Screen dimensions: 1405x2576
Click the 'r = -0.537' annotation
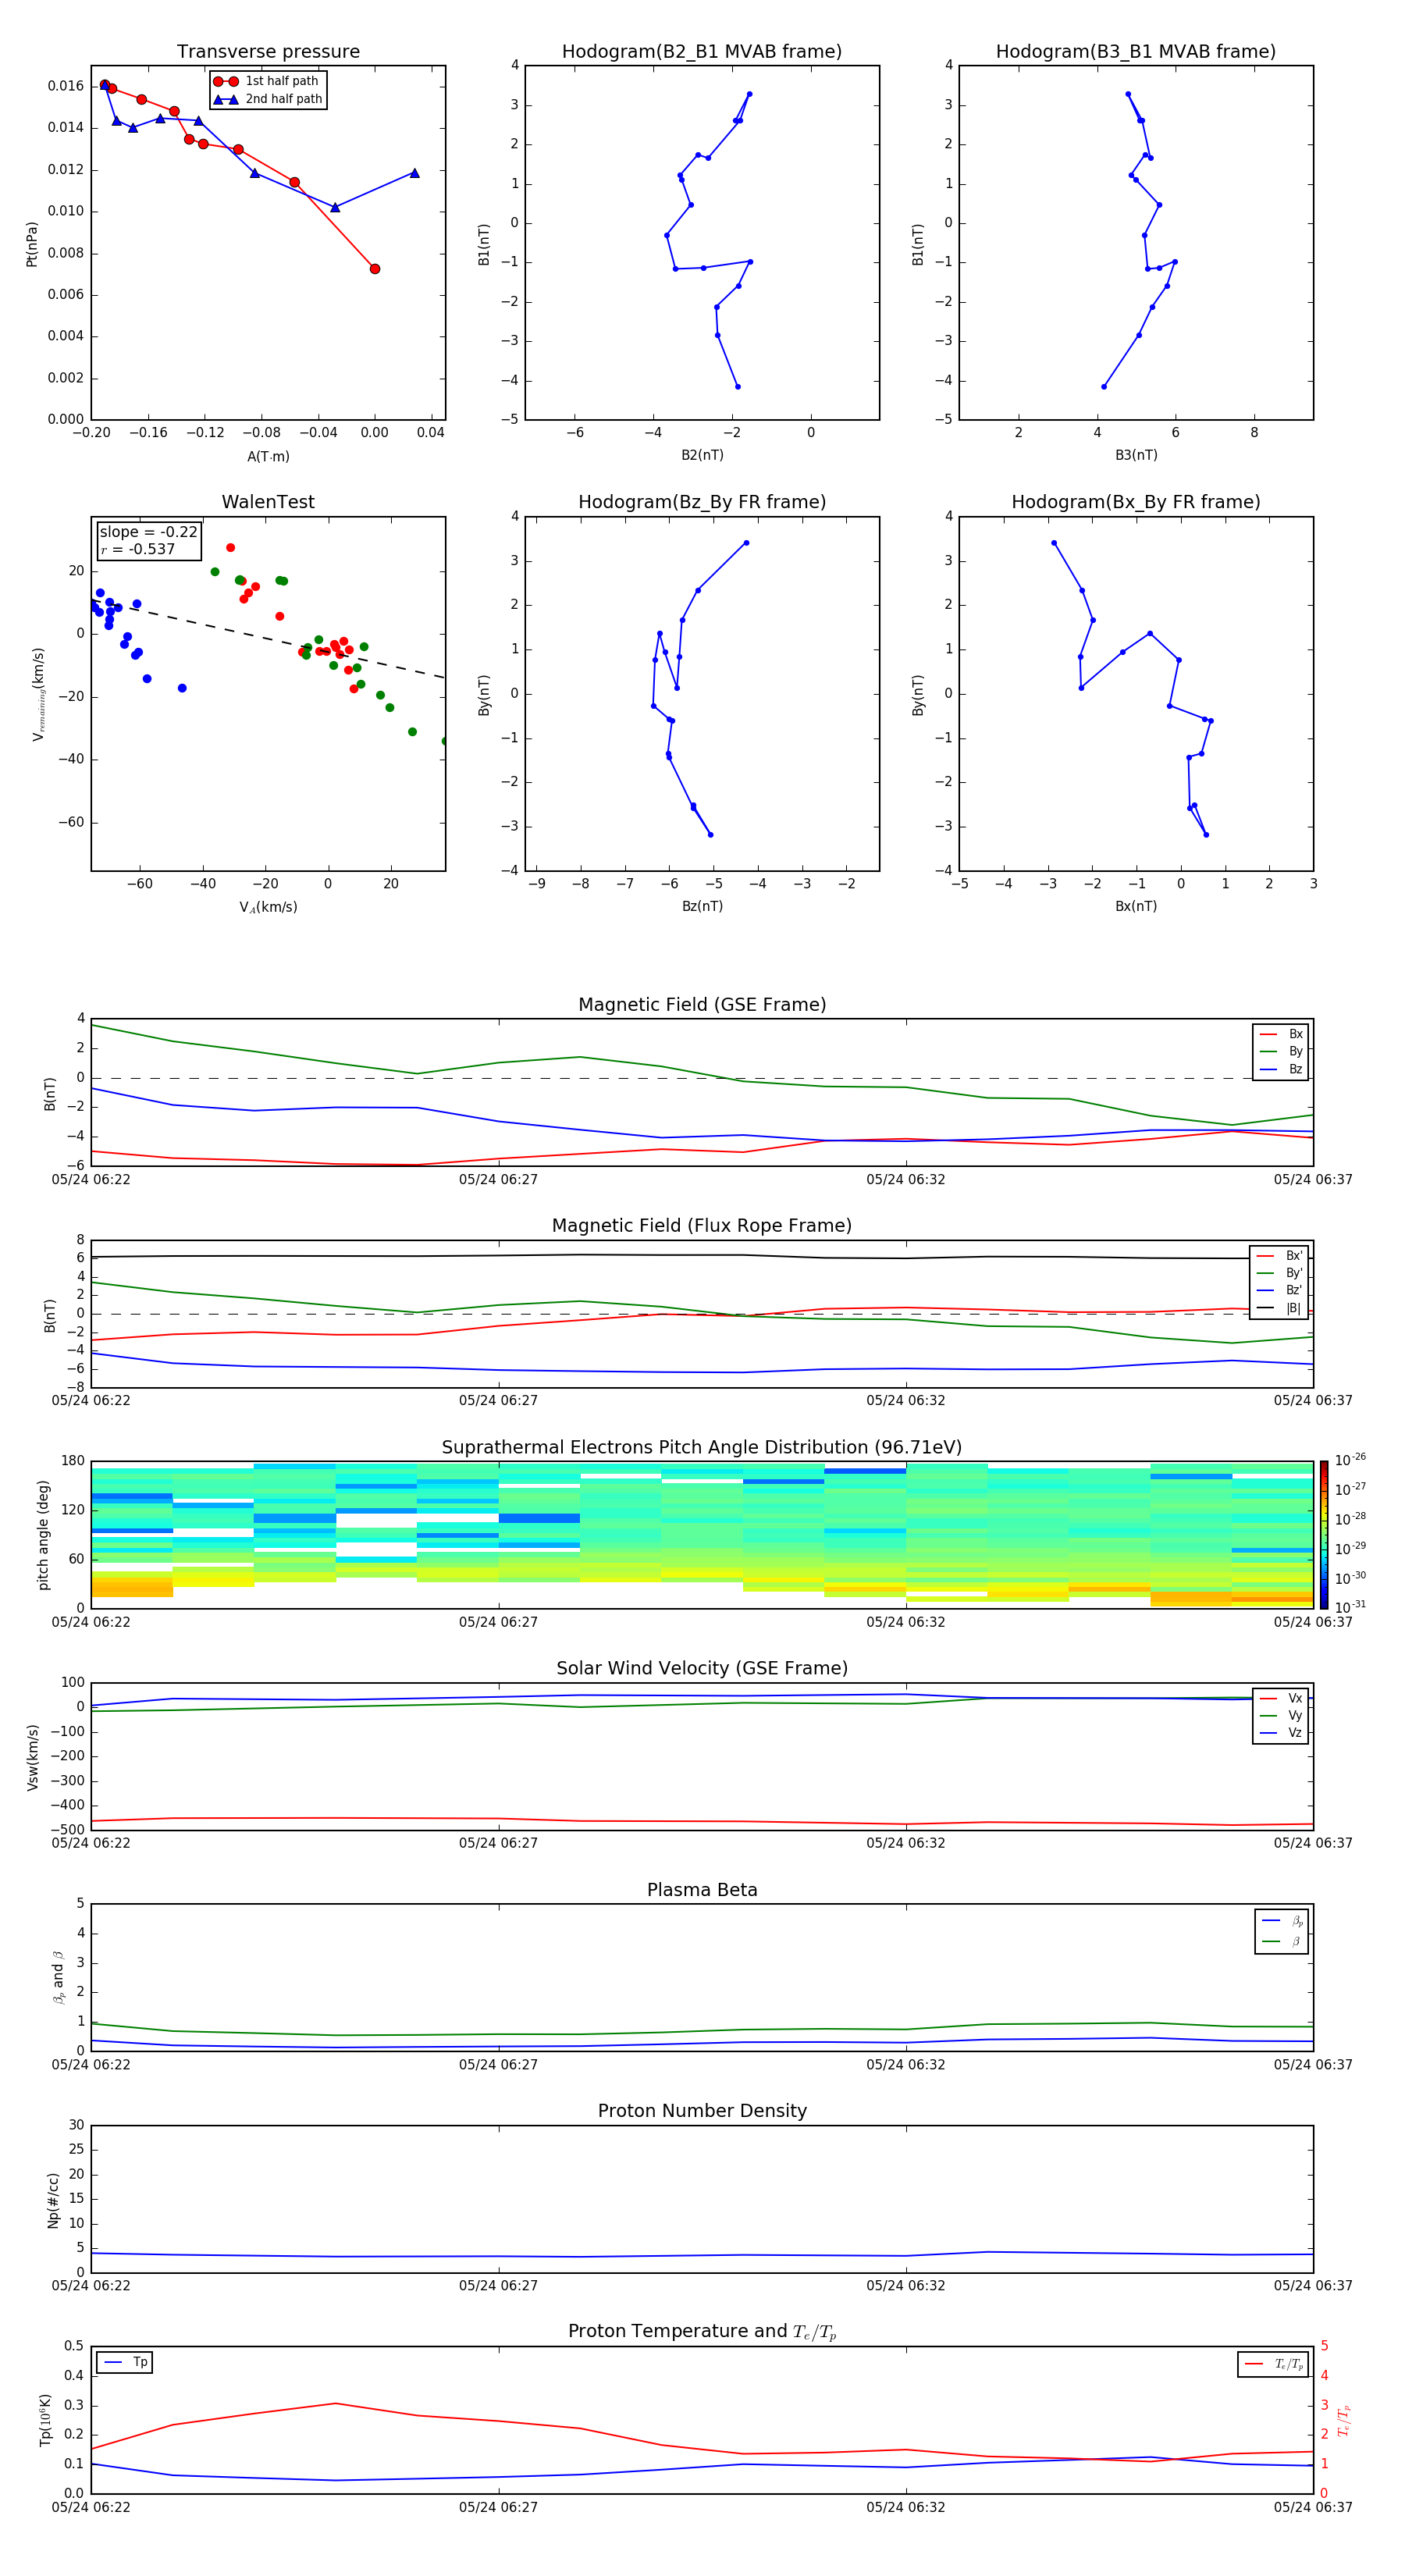[x=138, y=549]
